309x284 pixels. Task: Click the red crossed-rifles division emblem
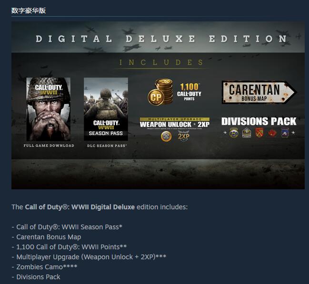tap(259, 133)
